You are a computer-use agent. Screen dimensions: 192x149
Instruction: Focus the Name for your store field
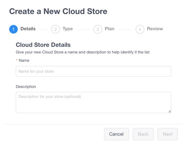tap(93, 71)
